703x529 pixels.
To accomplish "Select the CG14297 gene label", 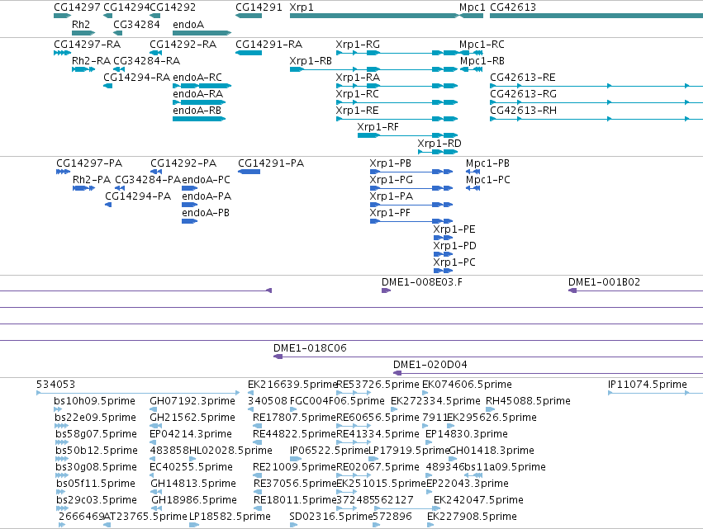I will 77,7.
